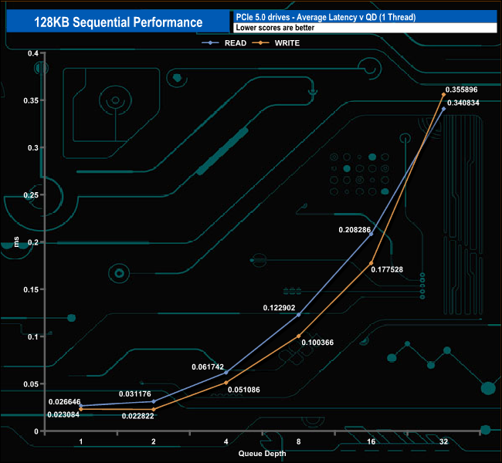Click the y-axis tick label 0.1
The width and height of the screenshot is (502, 463).
click(33, 336)
